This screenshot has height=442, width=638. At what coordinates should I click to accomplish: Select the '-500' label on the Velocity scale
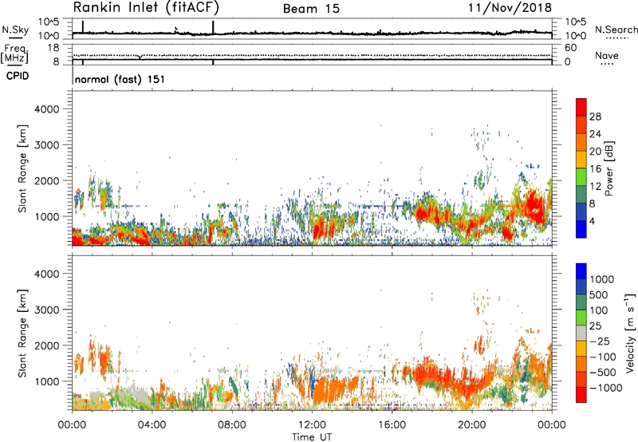tap(603, 372)
